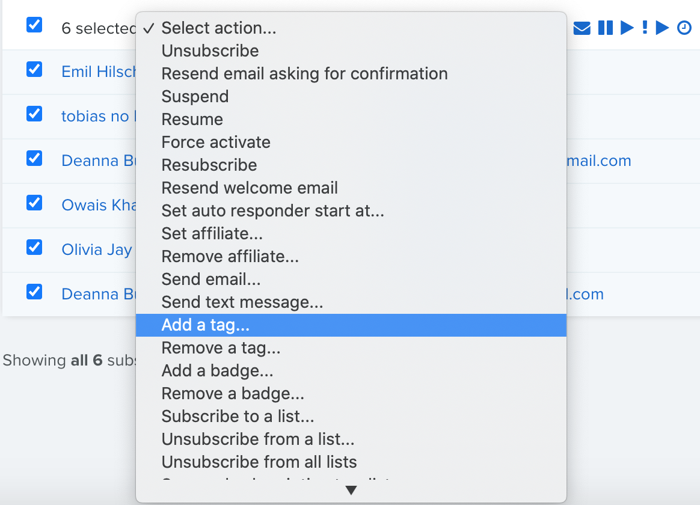Screen dimensions: 700x505
Task: Click the exclamation mark icon
Action: tap(645, 28)
